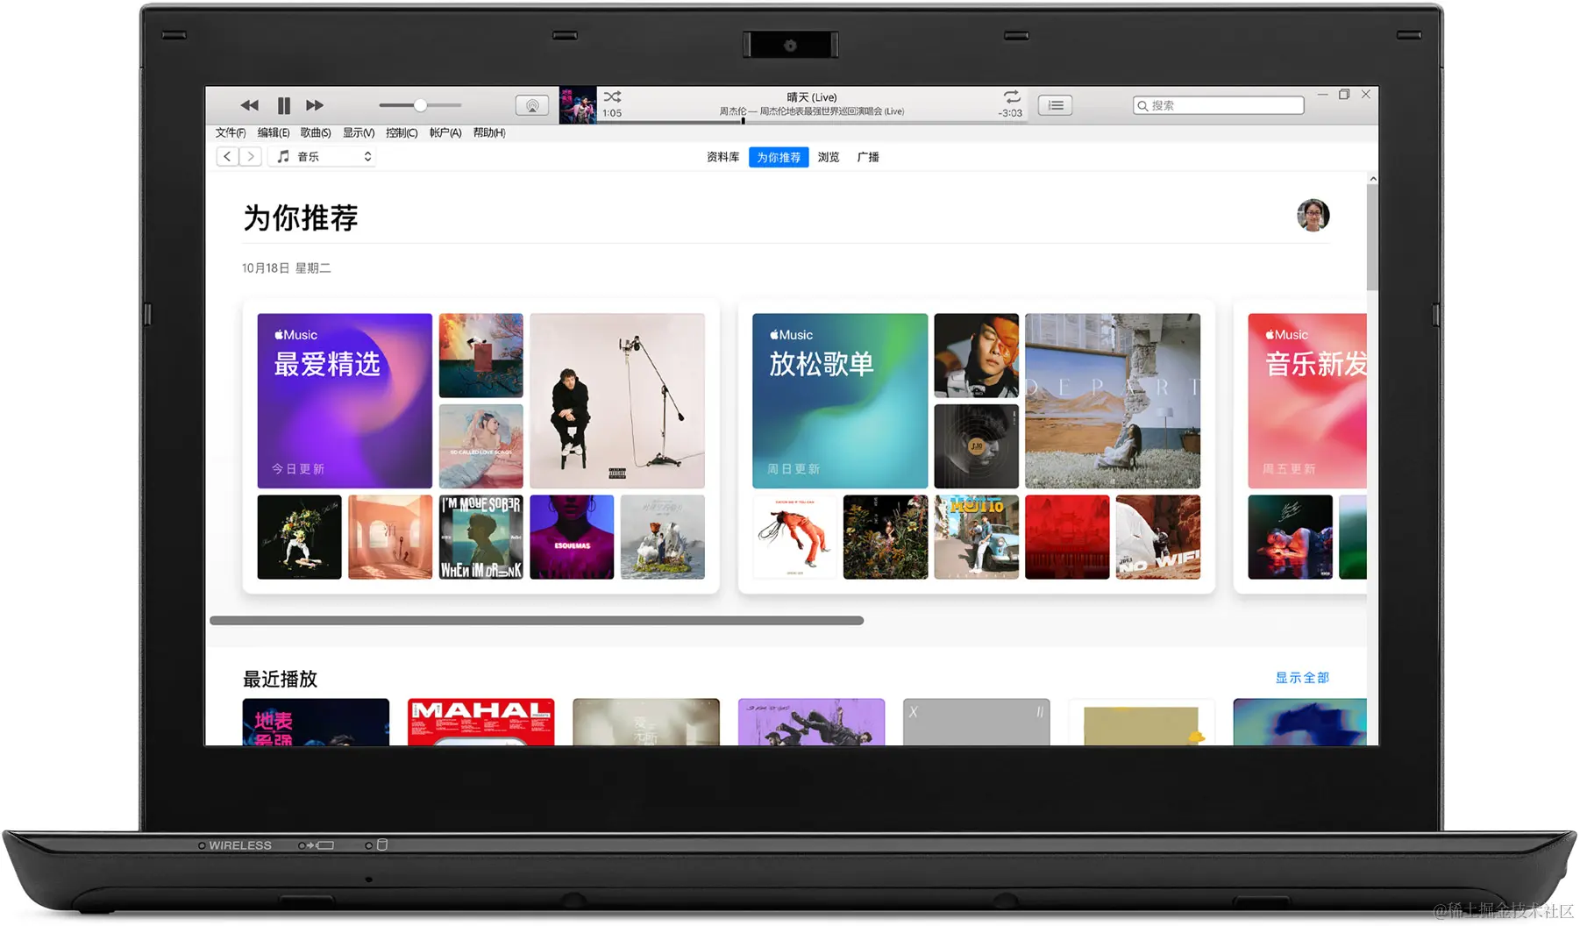Switch to the 资料库 tab
Viewport: 1580px width, 926px height.
pyautogui.click(x=722, y=156)
